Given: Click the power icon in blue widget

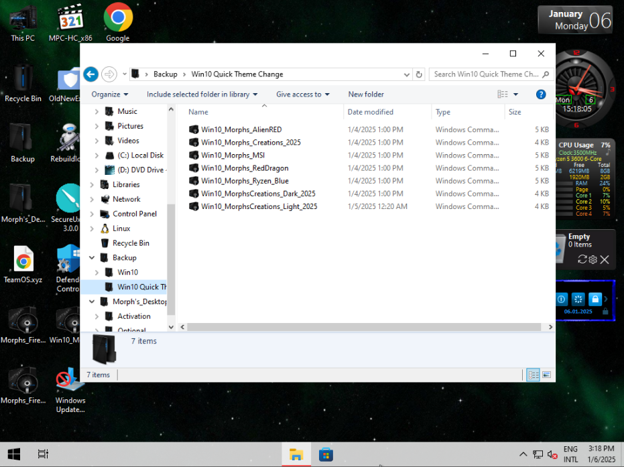Looking at the screenshot, I should (562, 299).
